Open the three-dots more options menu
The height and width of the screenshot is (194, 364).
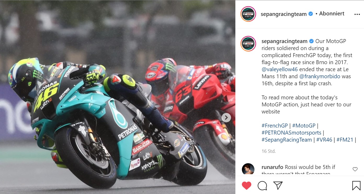point(357,14)
